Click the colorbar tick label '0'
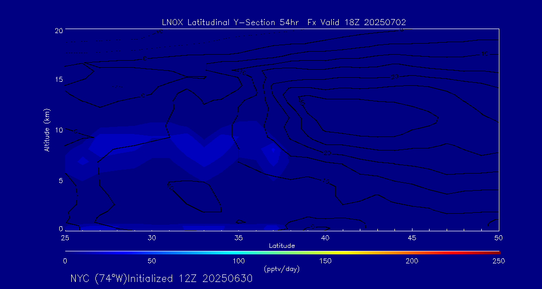 65,261
